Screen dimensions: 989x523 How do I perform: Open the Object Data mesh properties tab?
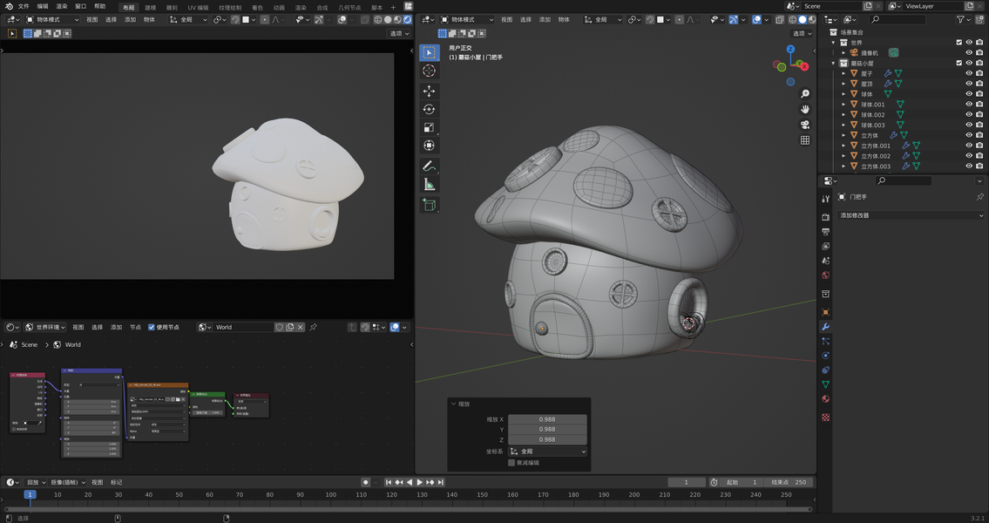pos(826,384)
